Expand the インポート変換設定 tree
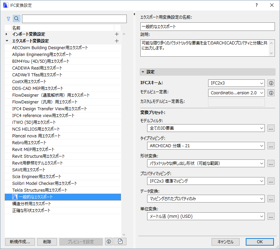The height and width of the screenshot is (249, 280). click(6, 34)
